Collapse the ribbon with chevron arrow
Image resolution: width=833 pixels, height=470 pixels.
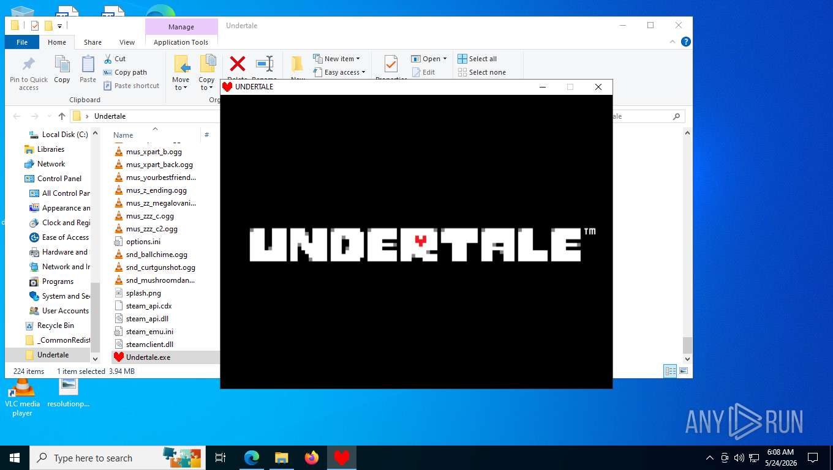click(673, 42)
